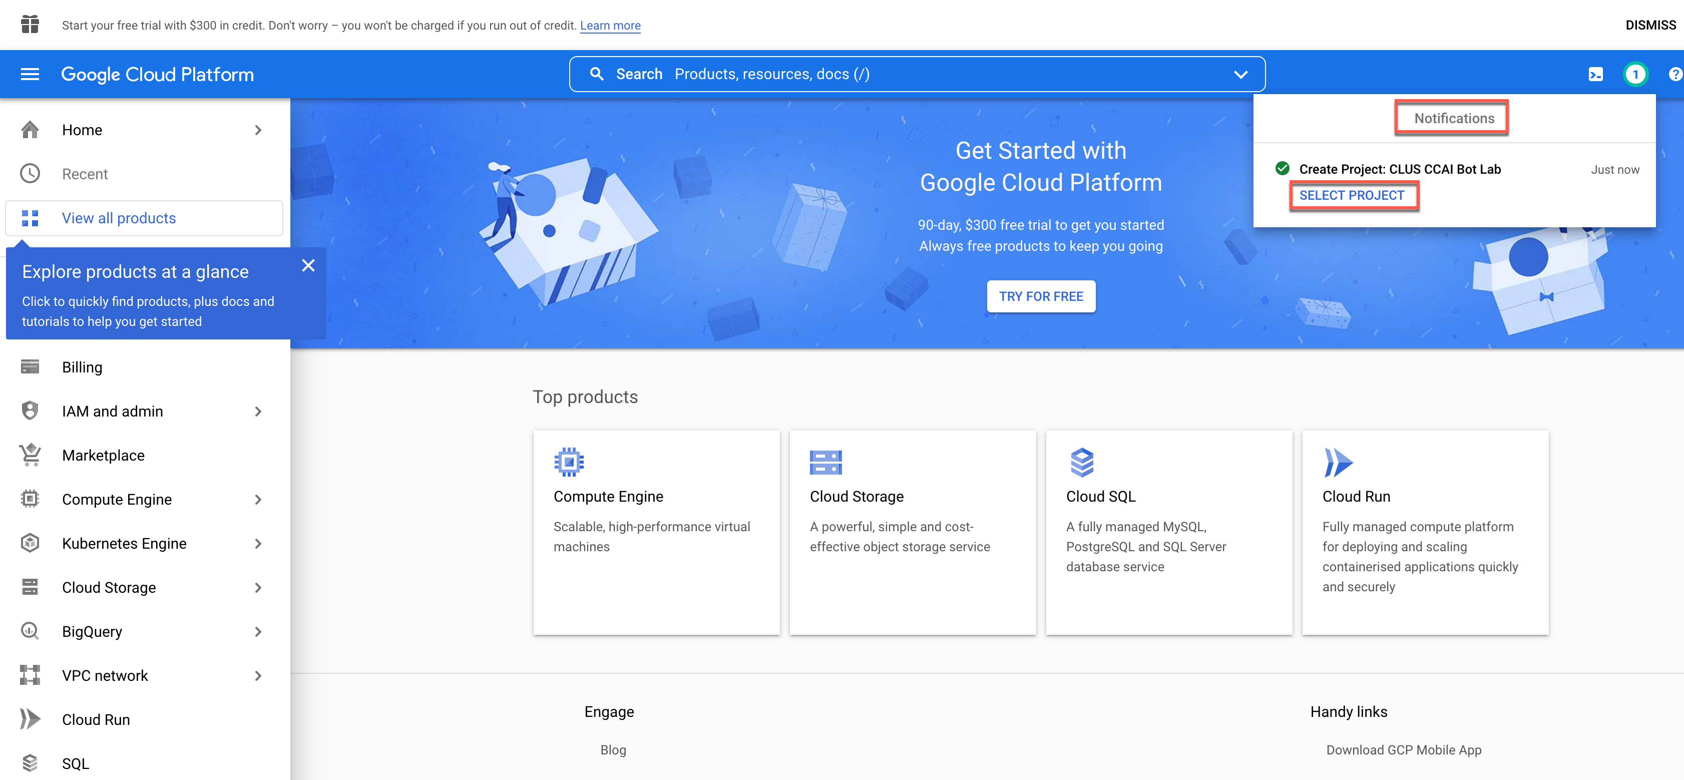Open the Blog link under Engage
Image resolution: width=1684 pixels, height=780 pixels.
613,750
